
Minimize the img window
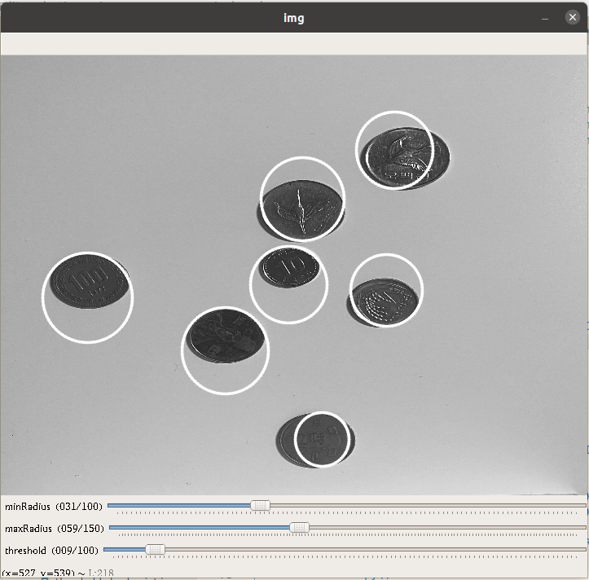click(x=545, y=18)
